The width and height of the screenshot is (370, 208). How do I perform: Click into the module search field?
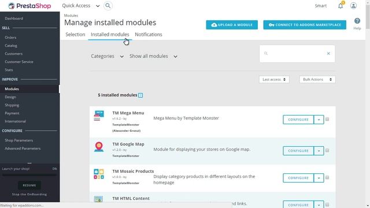297,54
